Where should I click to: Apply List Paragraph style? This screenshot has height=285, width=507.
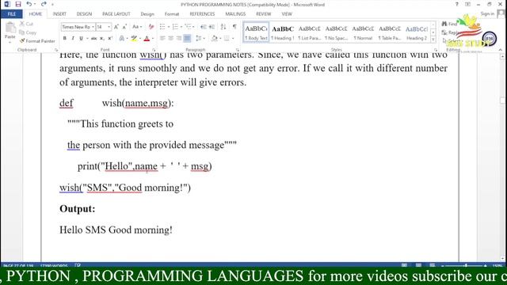[x=310, y=32]
